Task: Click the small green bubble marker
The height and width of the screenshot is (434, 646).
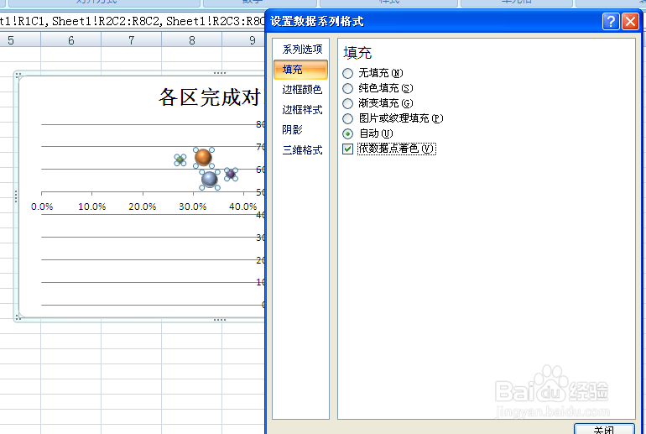Action: pos(180,159)
